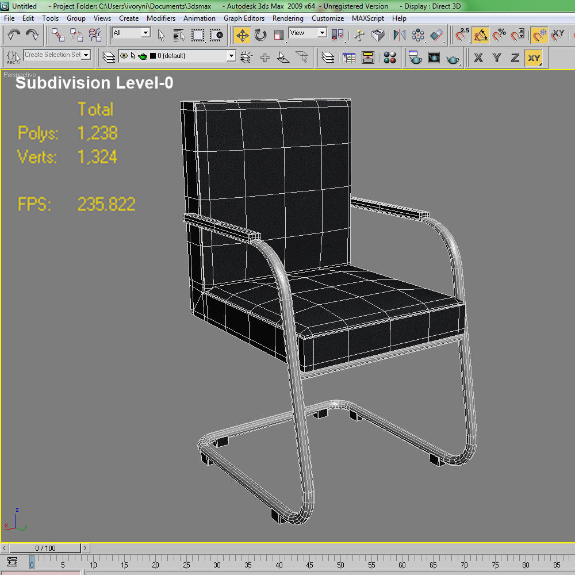This screenshot has width=575, height=575.
Task: Click the Undo arrow icon
Action: 14,35
